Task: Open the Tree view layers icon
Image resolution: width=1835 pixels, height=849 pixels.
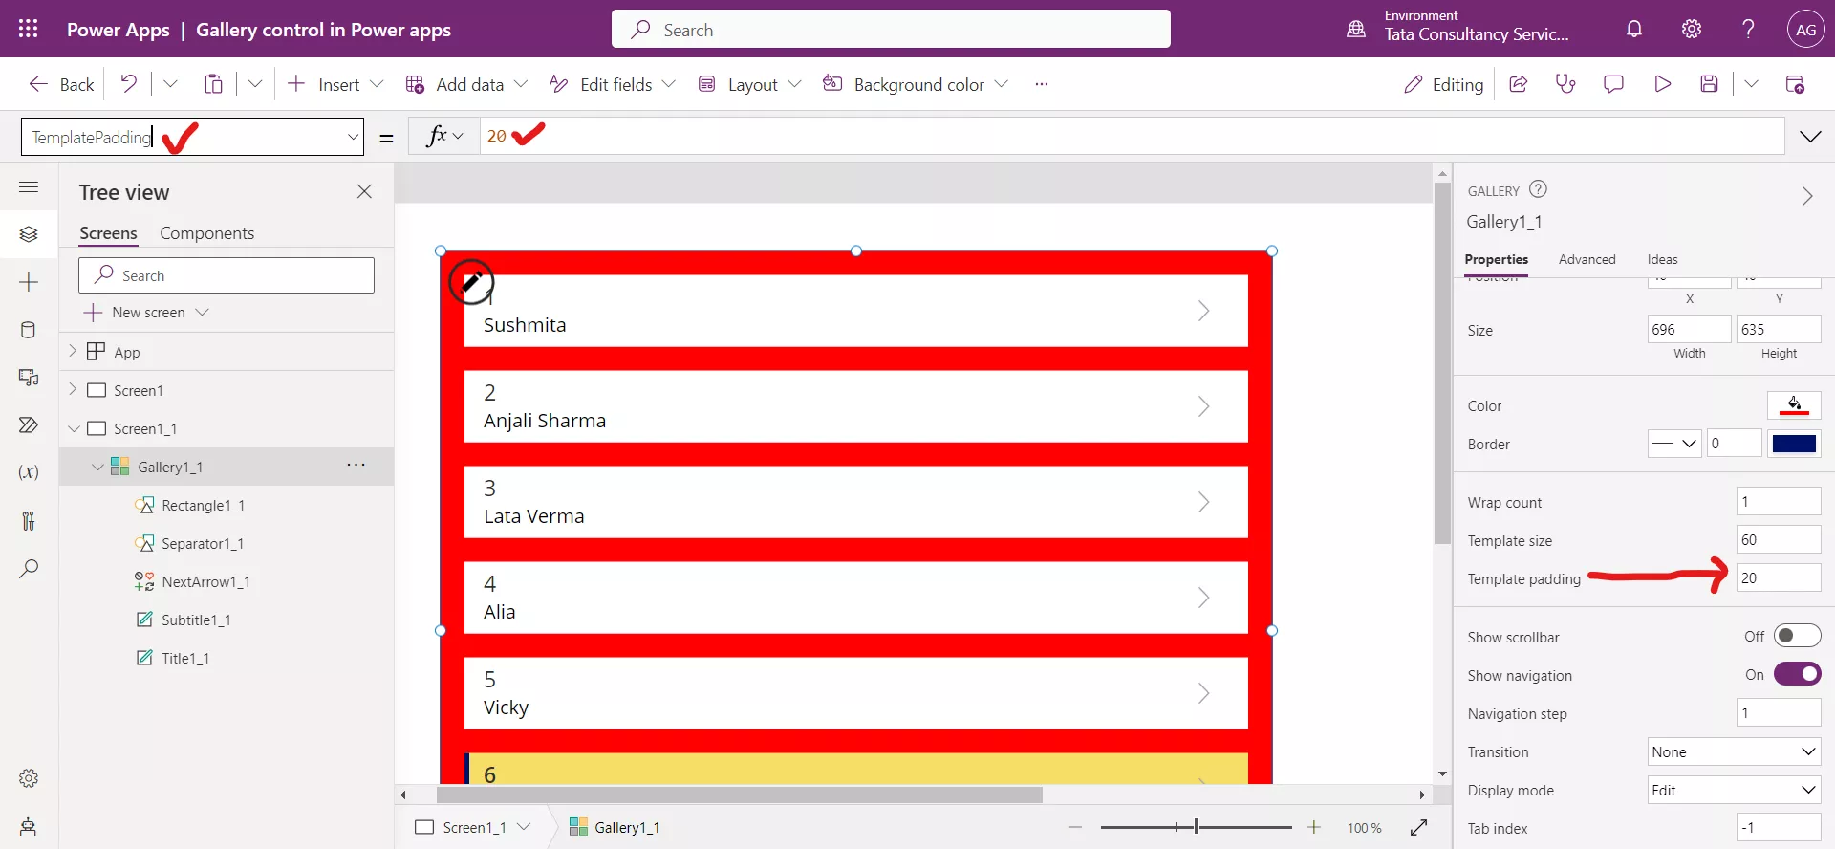Action: [x=29, y=234]
